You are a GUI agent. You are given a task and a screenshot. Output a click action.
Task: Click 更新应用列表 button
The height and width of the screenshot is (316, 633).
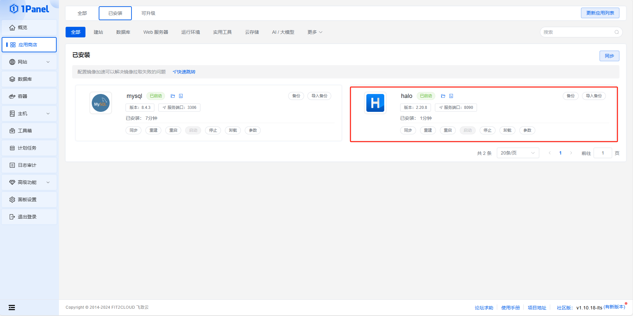(x=600, y=13)
